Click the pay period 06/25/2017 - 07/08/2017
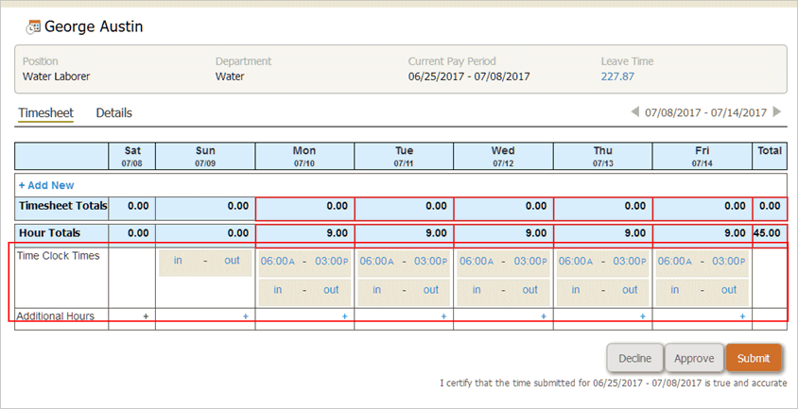Viewport: 798px width, 409px height. (x=469, y=77)
